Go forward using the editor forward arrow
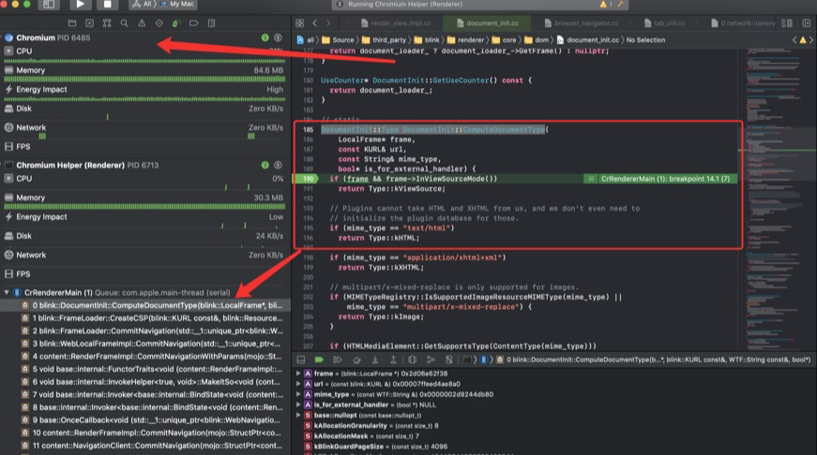The width and height of the screenshot is (817, 455). [327, 22]
